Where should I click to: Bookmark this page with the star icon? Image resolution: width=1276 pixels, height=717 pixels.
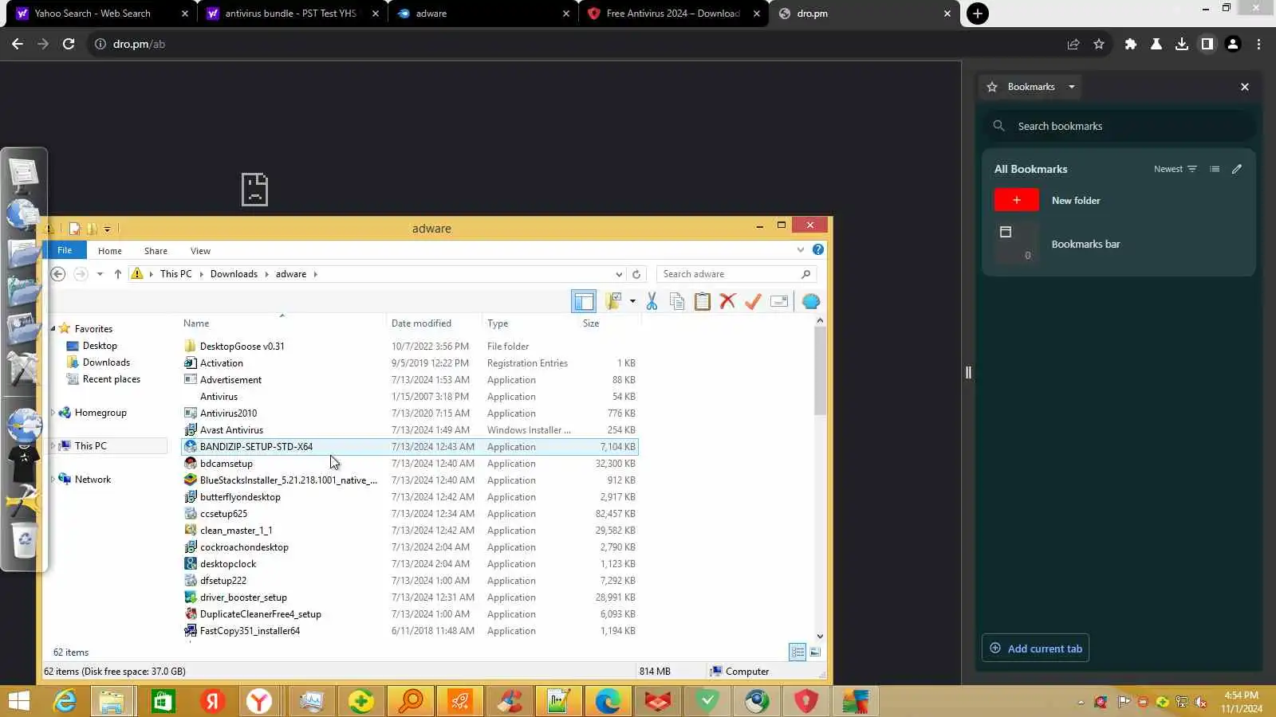tap(1099, 44)
